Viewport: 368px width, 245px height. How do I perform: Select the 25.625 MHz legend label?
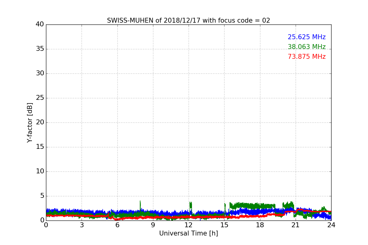tap(307, 37)
